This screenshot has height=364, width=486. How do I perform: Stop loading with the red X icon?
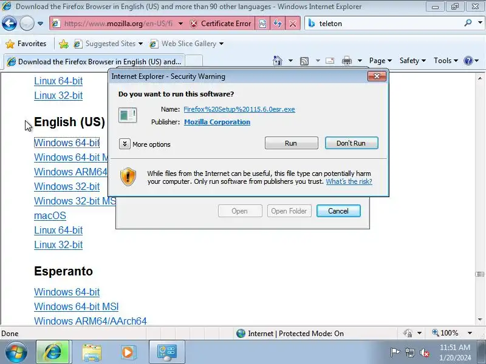pyautogui.click(x=292, y=24)
